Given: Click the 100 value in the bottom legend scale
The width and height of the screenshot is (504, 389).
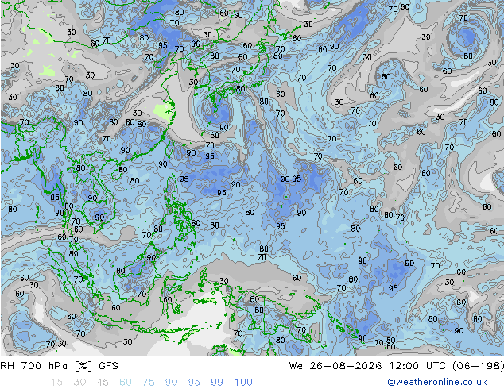Looking at the screenshot, I should point(243,383).
